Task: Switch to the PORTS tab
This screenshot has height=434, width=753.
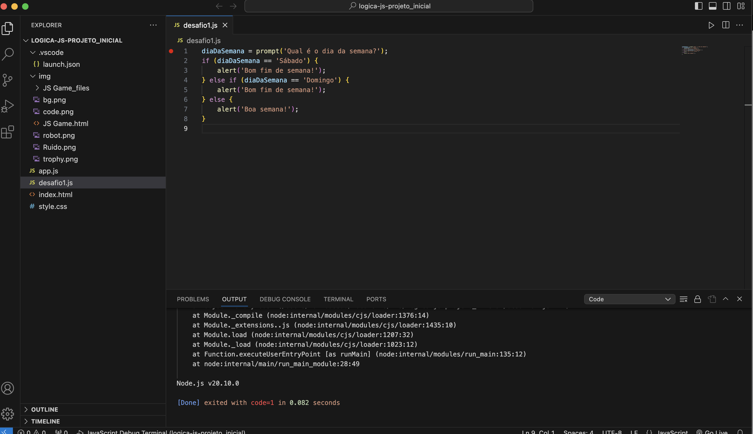Action: 376,299
